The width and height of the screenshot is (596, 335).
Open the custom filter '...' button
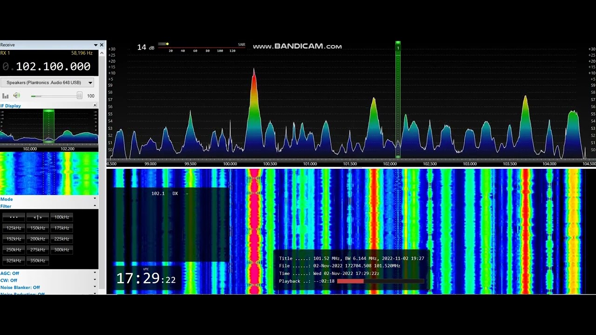tap(14, 217)
